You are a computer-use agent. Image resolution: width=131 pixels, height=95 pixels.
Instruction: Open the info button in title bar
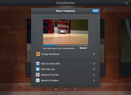pyautogui.click(x=126, y=3)
